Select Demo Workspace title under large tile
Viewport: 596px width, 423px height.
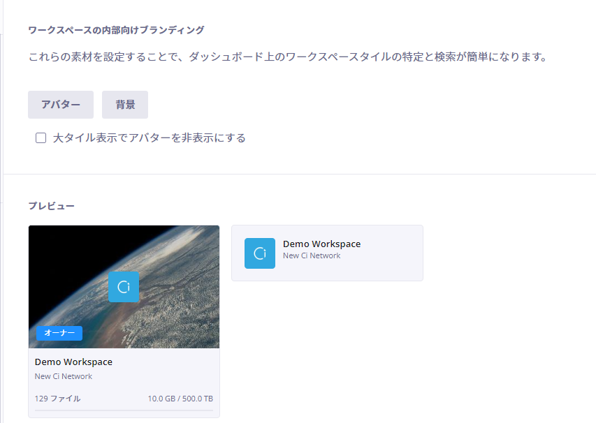pos(73,362)
